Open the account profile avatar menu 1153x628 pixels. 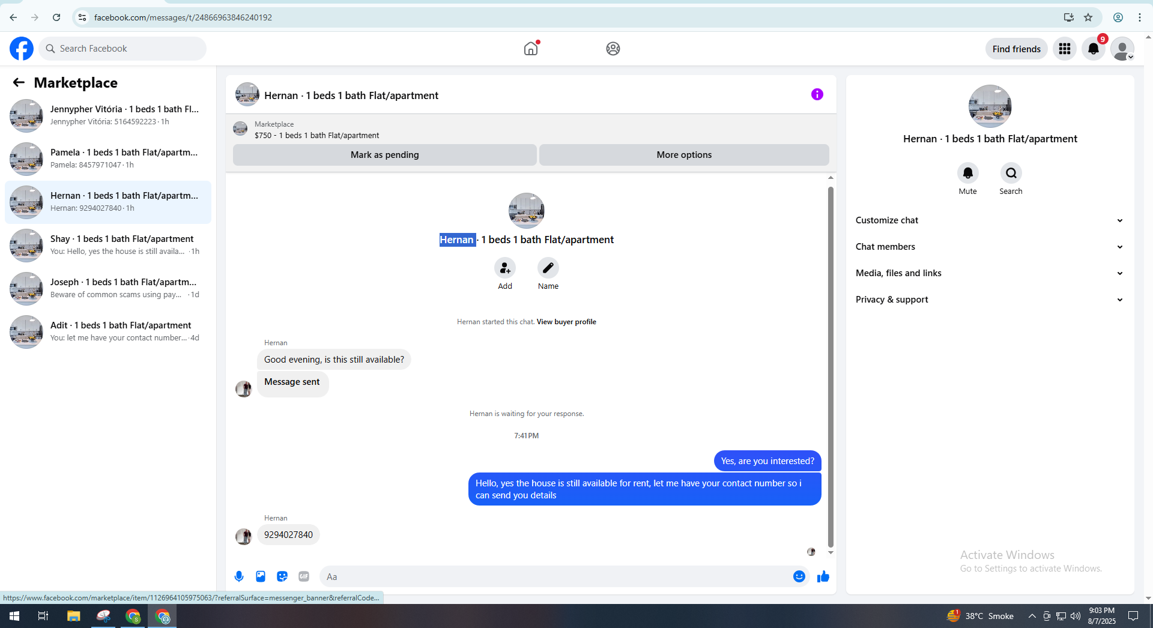click(1122, 49)
